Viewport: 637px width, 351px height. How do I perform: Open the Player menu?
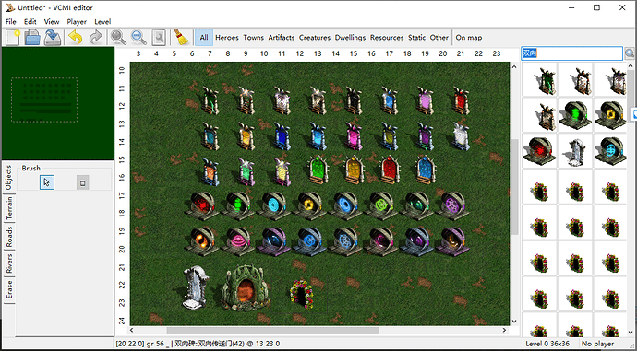(x=77, y=22)
